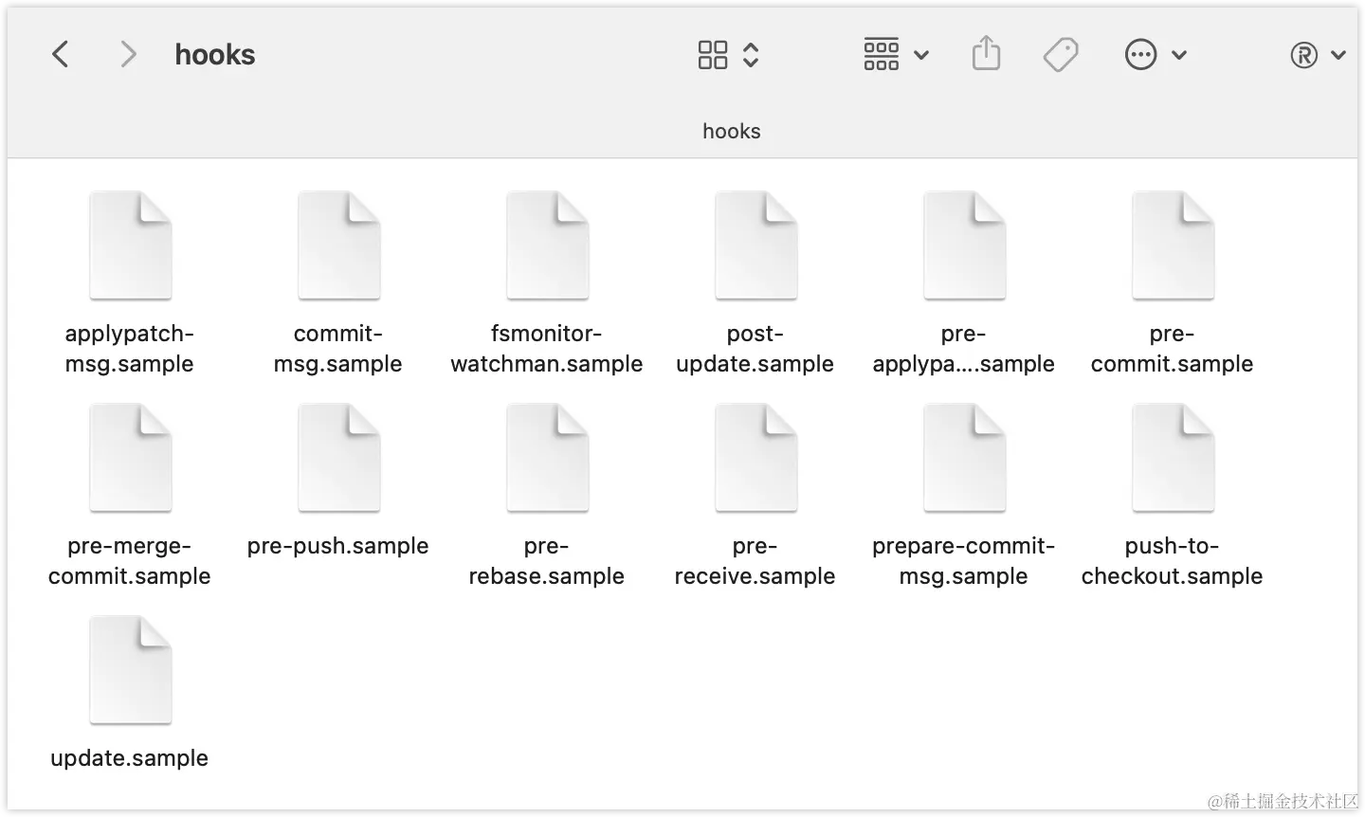Click the fsmonitor-watchman.sample file name
Viewport: 1365px width, 817px height.
tap(547, 349)
